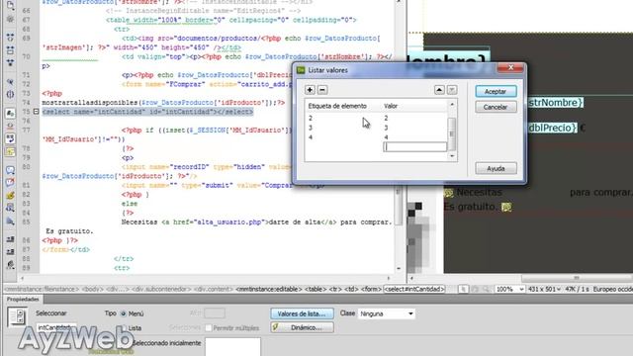Select the <select#intCantidad> tag in tag selector

pos(414,289)
